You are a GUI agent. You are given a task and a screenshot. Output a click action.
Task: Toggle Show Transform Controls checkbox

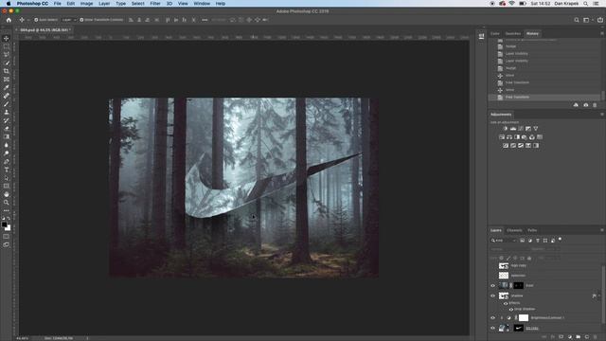[81, 20]
